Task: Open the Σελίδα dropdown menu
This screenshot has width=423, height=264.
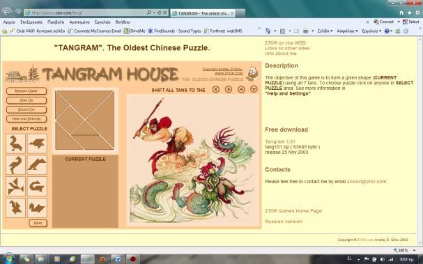Action: point(325,31)
